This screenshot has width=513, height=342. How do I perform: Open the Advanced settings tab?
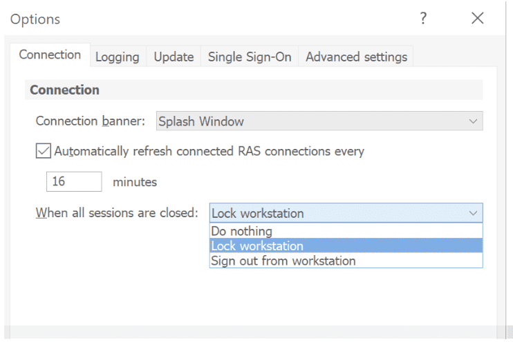(x=356, y=57)
